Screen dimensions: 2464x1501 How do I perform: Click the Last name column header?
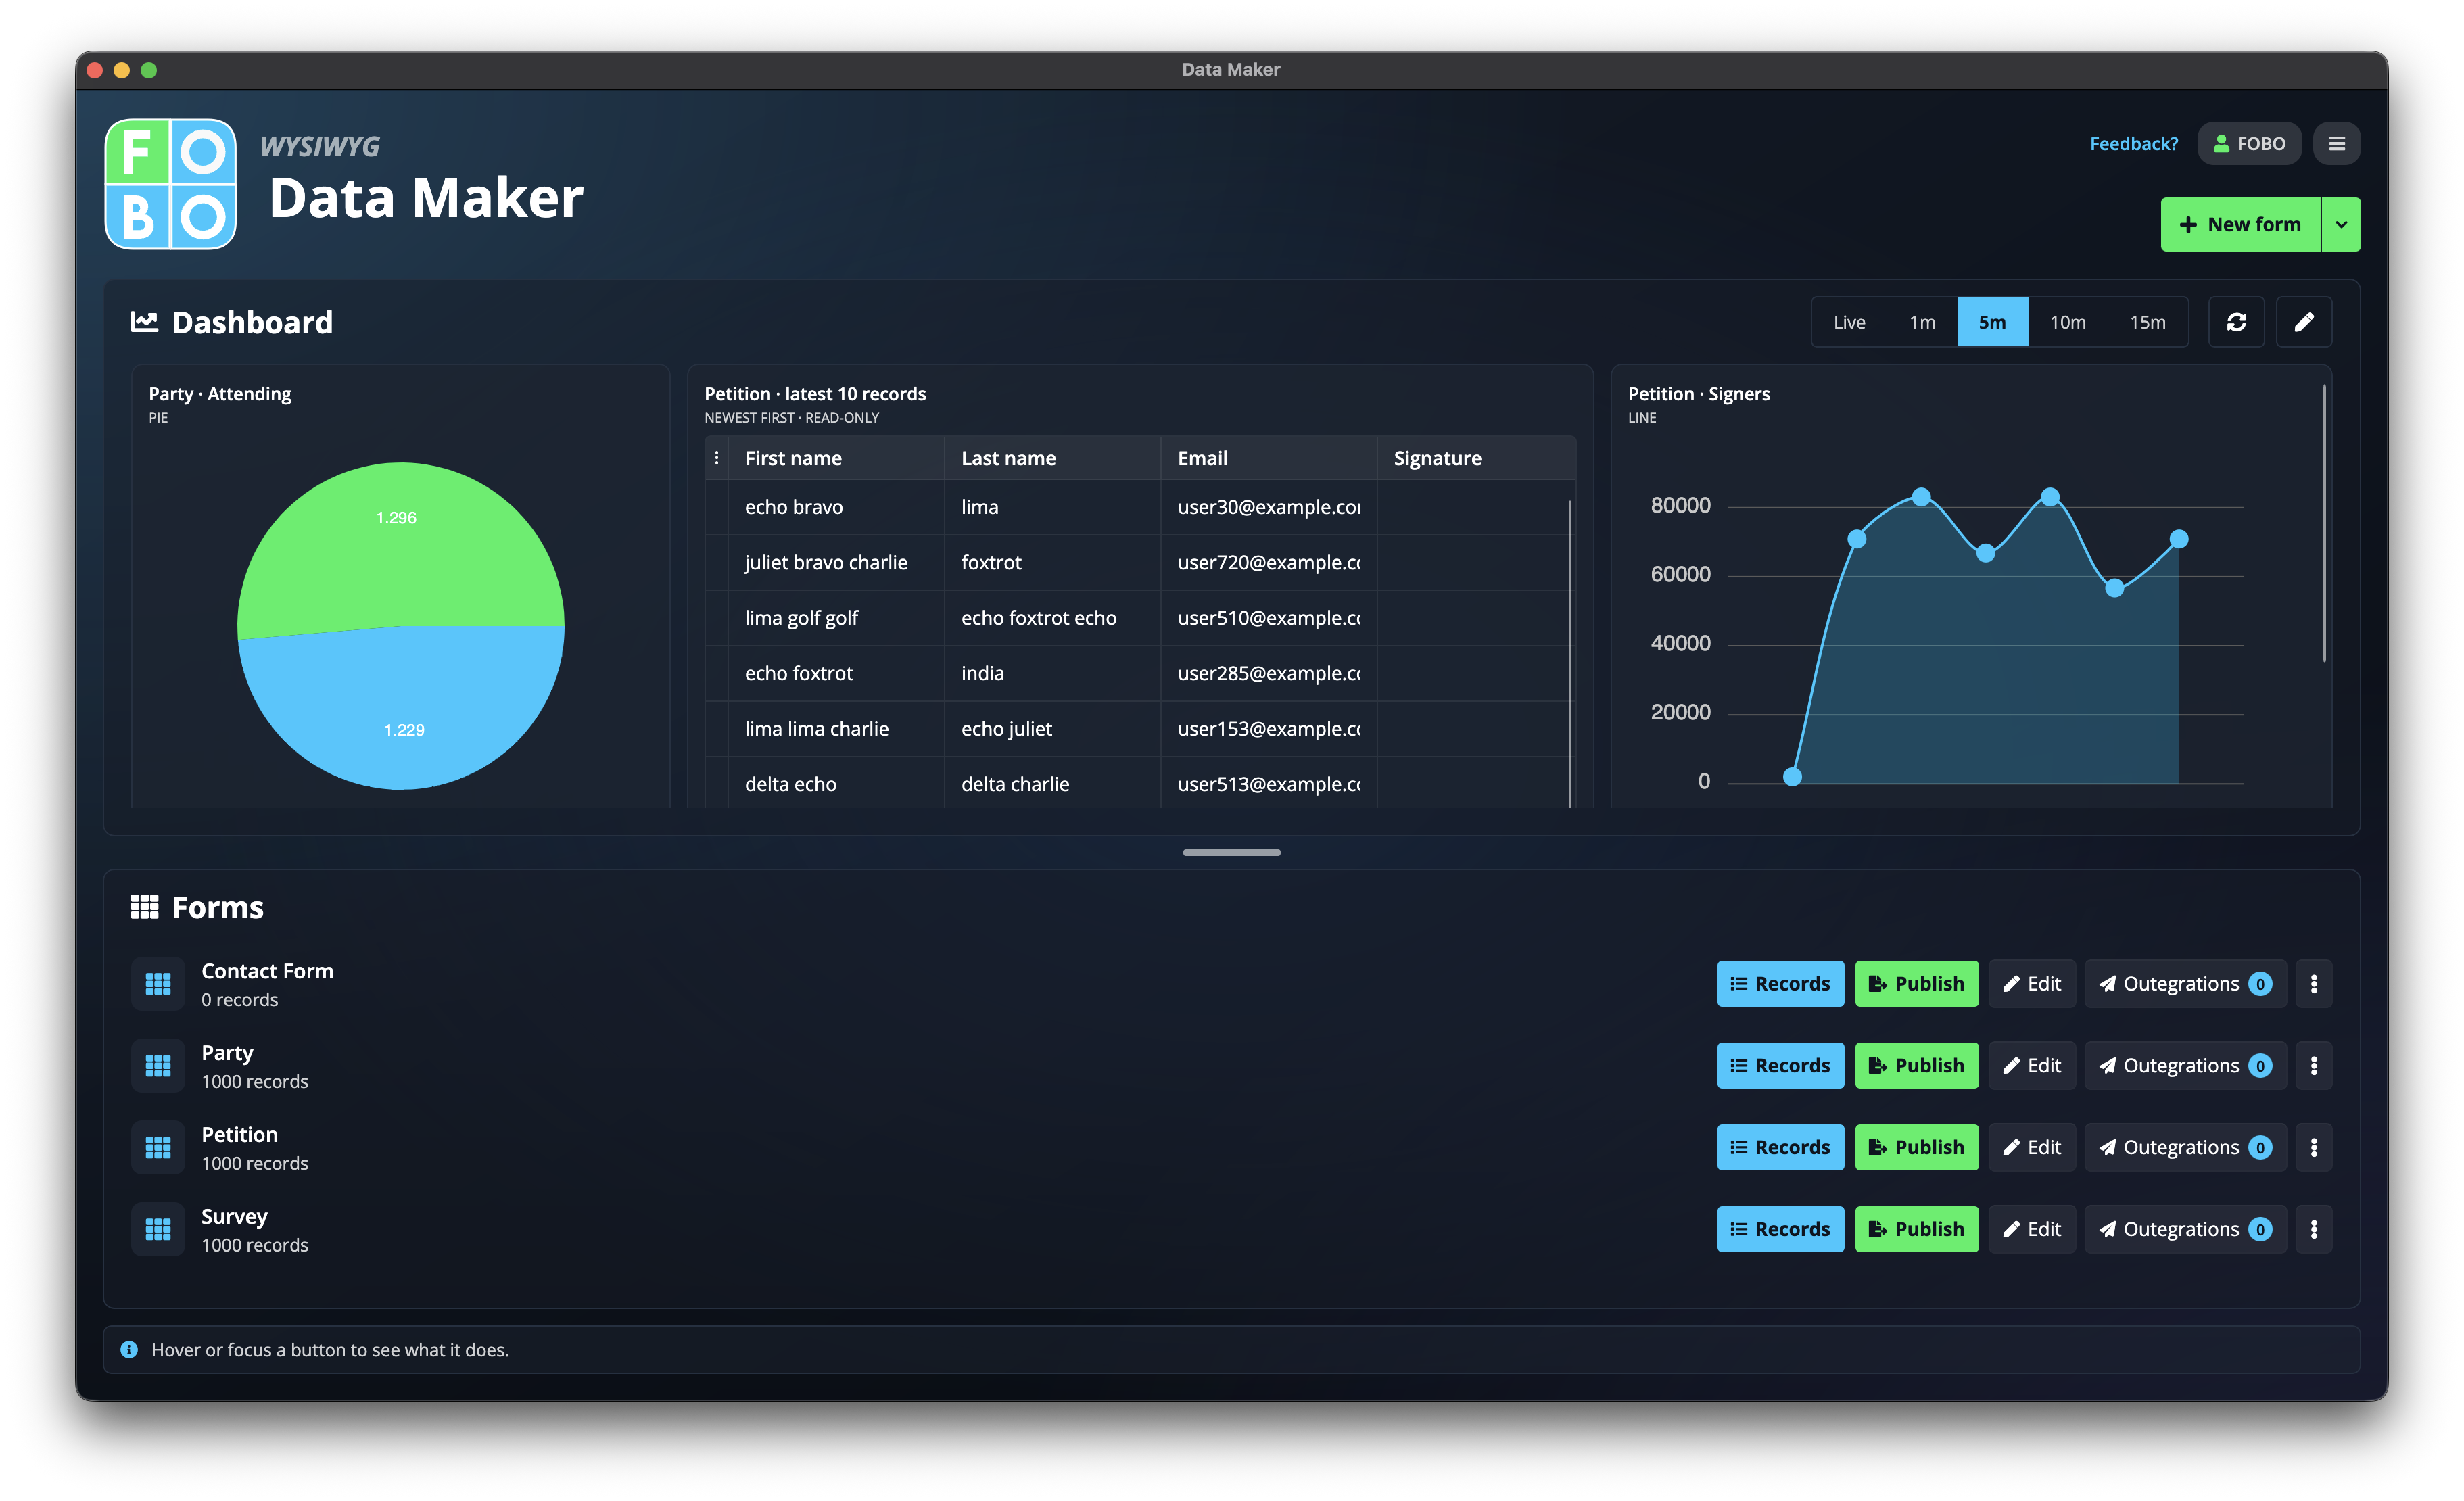[1052, 458]
